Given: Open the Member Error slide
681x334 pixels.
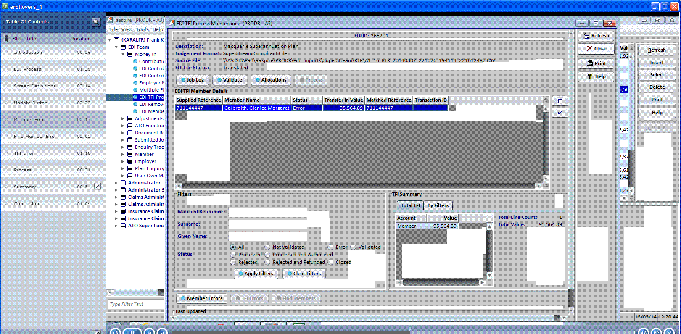Looking at the screenshot, I should [x=53, y=119].
